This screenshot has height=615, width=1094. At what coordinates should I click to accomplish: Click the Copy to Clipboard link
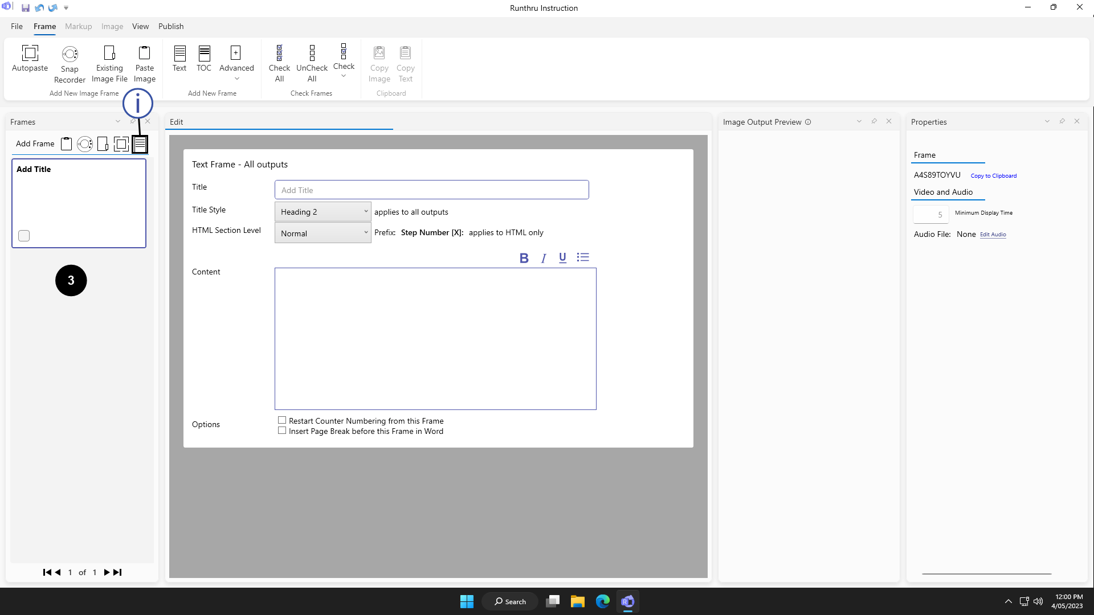point(993,176)
